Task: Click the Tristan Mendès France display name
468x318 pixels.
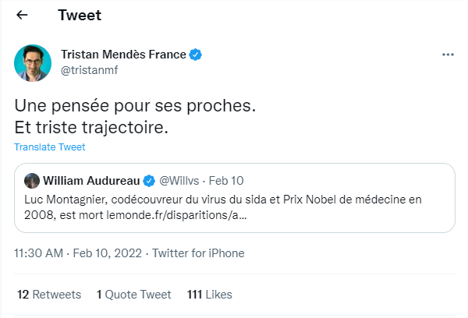Action: [x=124, y=55]
